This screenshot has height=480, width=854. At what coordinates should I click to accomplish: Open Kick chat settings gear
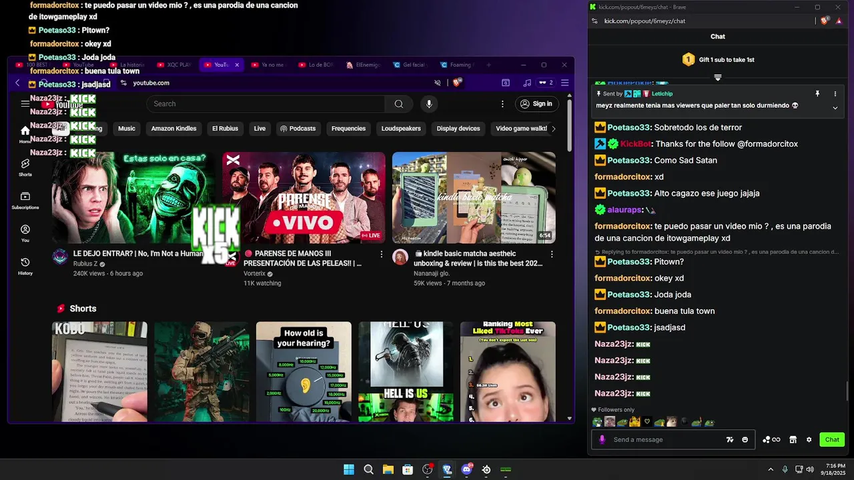pos(809,439)
